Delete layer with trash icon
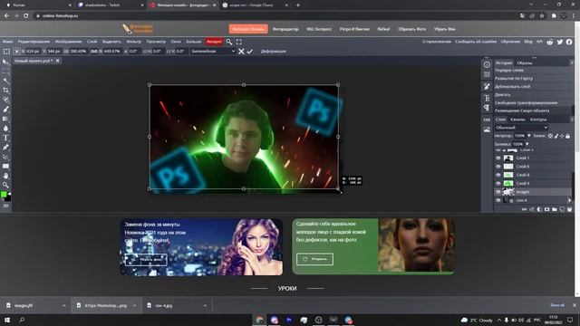 pyautogui.click(x=570, y=209)
